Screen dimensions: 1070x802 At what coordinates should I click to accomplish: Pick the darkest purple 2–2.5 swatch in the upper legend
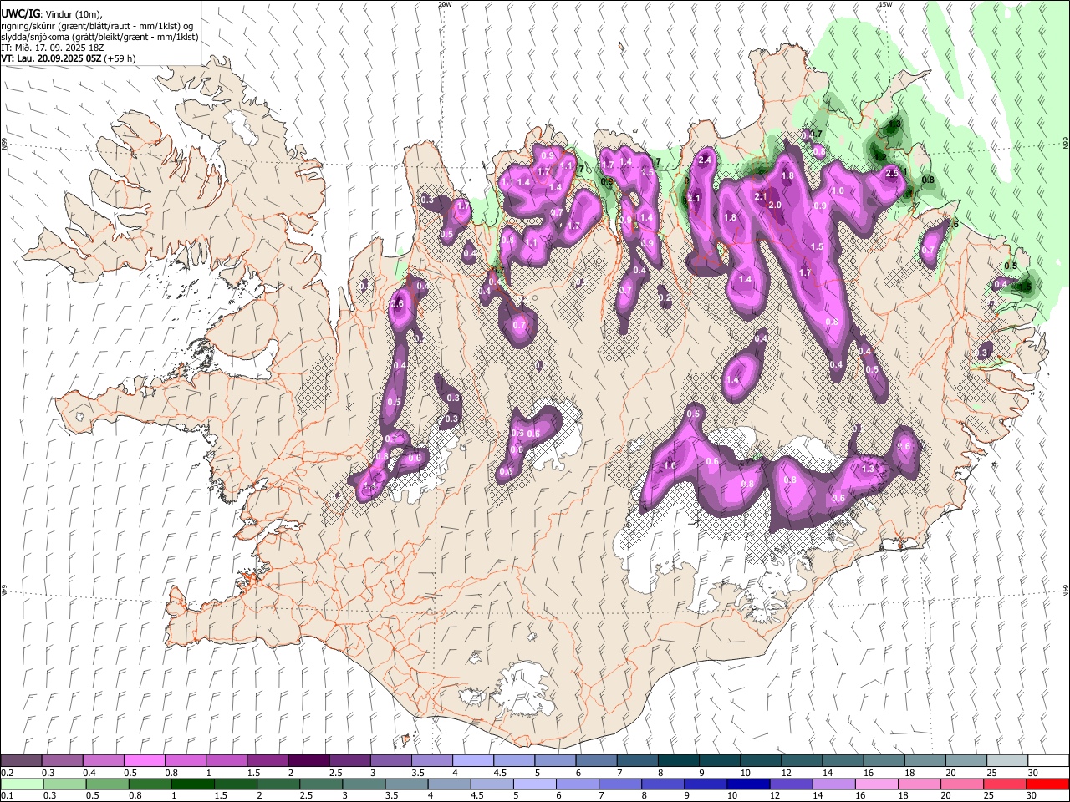click(x=308, y=761)
